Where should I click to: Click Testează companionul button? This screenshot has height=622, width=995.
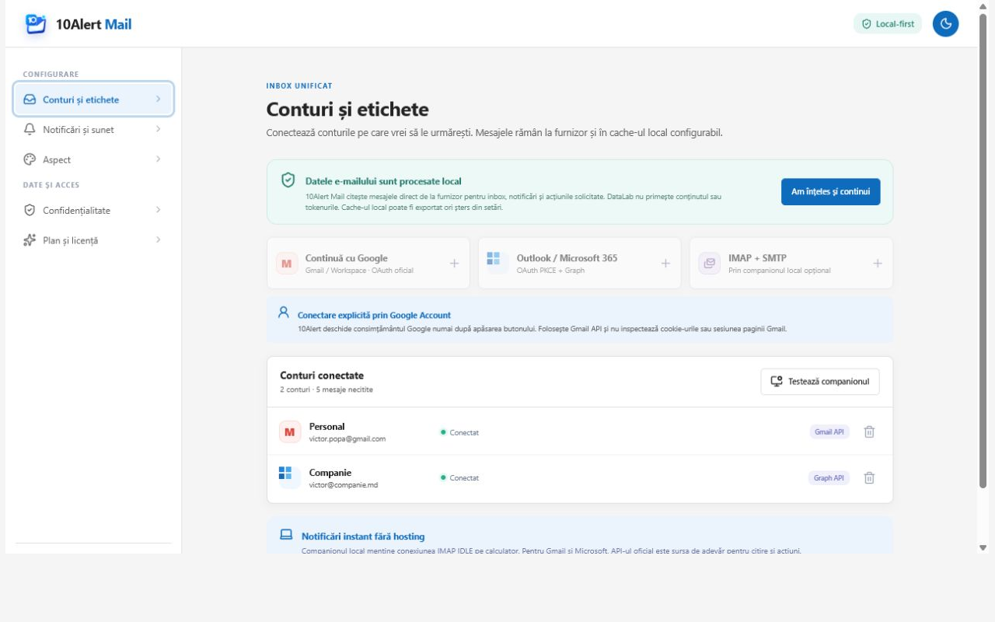[x=820, y=382]
